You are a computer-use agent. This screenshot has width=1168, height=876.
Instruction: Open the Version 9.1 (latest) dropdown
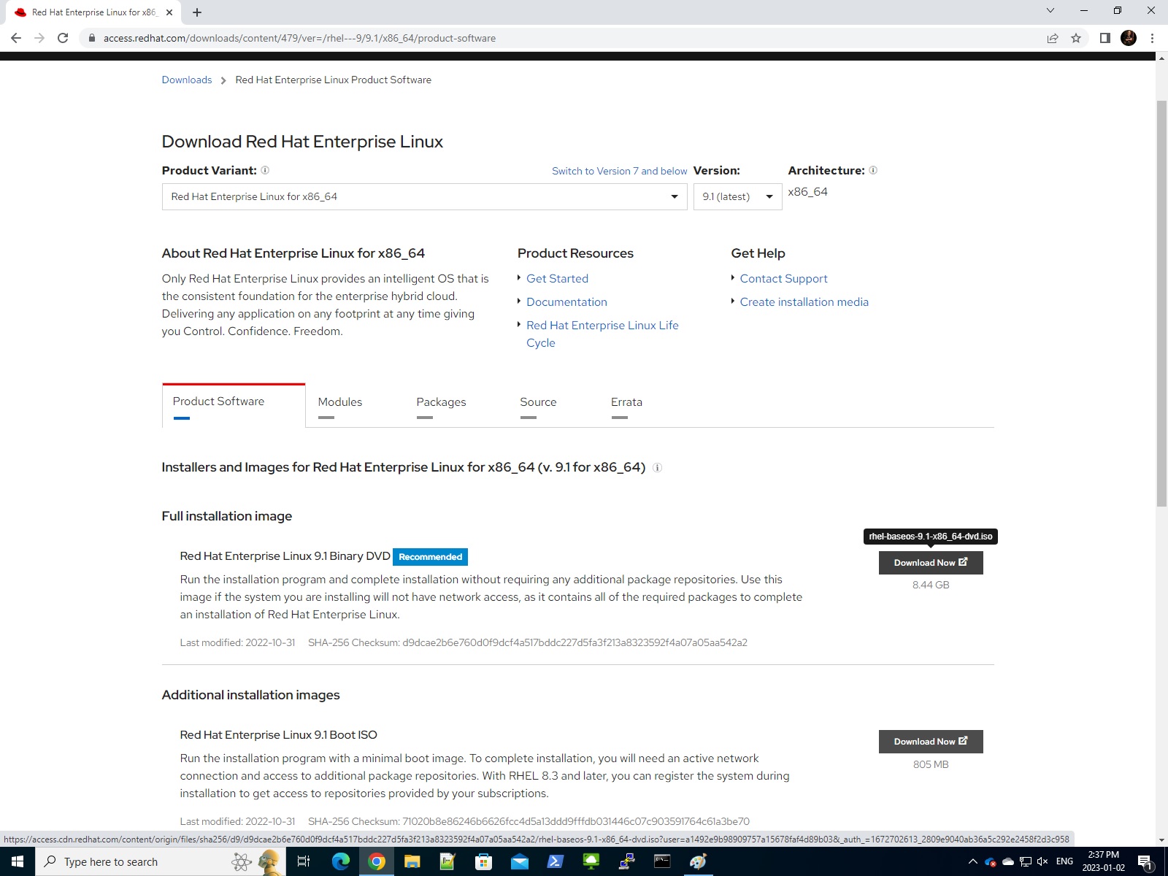click(x=737, y=196)
